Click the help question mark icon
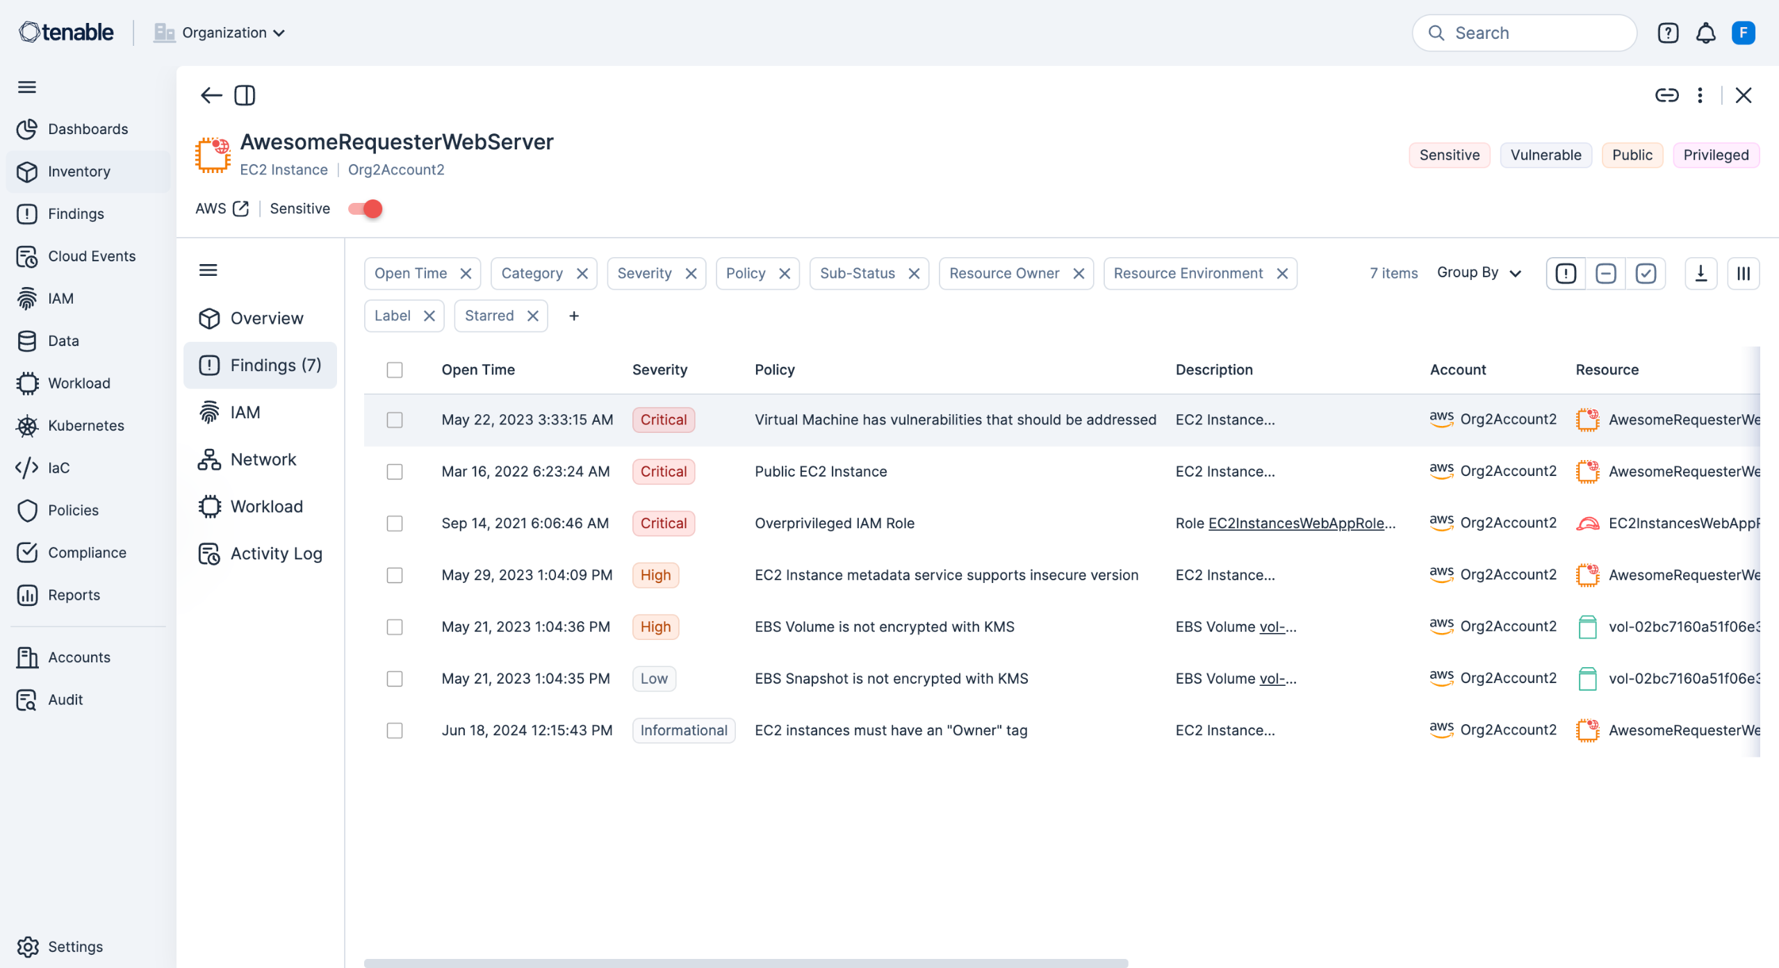1779x968 pixels. point(1668,33)
